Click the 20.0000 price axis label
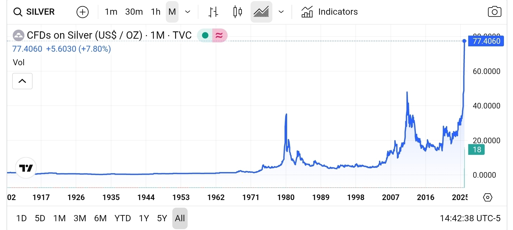Viewport: 513px width, 230px height. click(486, 140)
